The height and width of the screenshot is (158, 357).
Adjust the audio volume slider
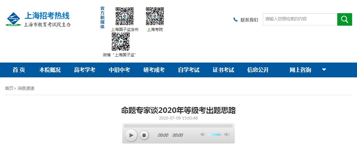pos(214,134)
